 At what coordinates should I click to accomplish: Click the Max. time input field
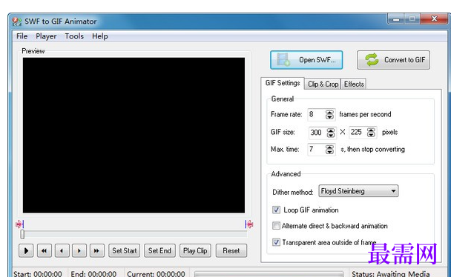tap(316, 150)
